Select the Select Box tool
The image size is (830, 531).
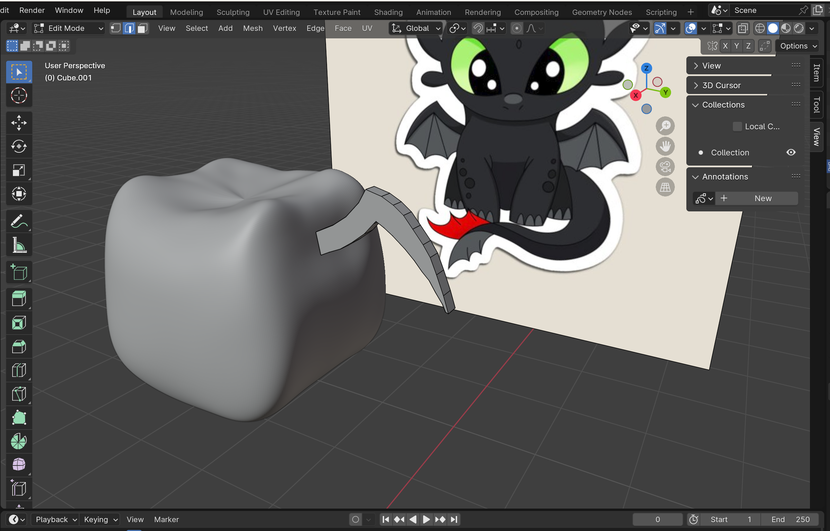(x=19, y=72)
